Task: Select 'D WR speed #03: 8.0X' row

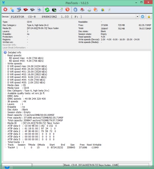Action: pyautogui.click(x=27, y=77)
